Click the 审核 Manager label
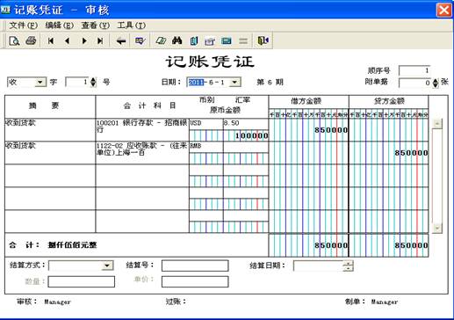 pyautogui.click(x=44, y=302)
